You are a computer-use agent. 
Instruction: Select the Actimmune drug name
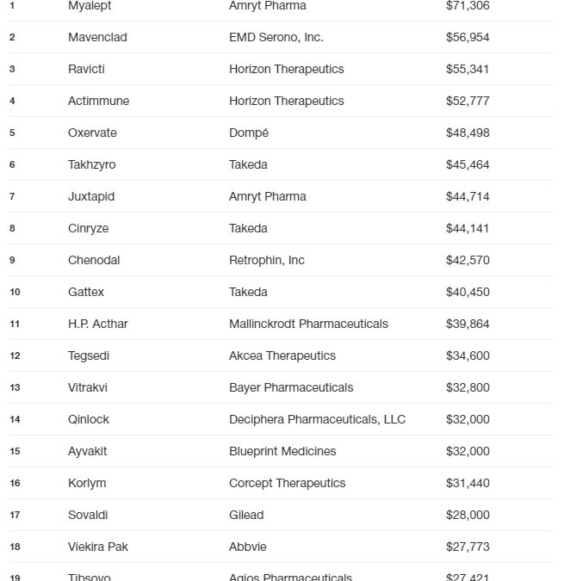(98, 101)
